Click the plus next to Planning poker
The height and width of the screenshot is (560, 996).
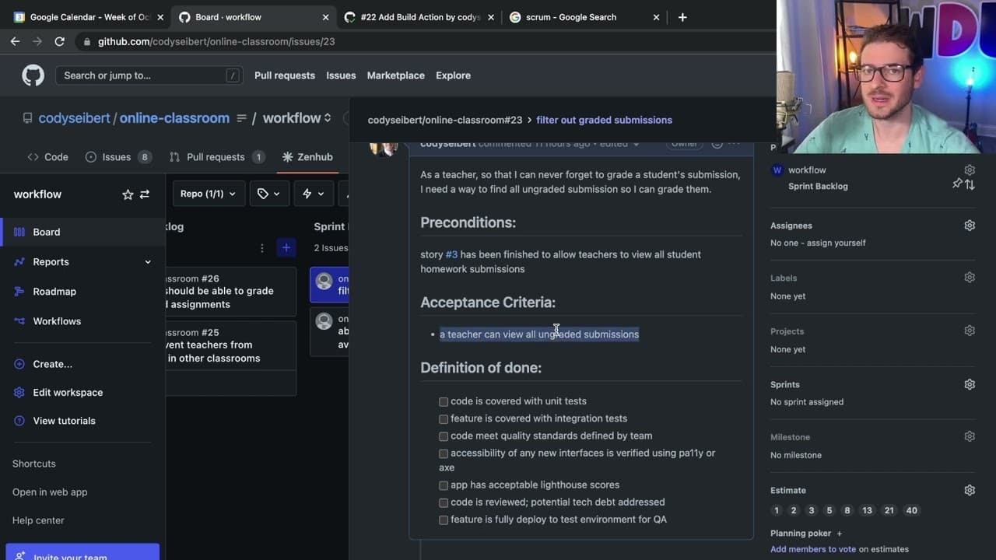coord(839,534)
